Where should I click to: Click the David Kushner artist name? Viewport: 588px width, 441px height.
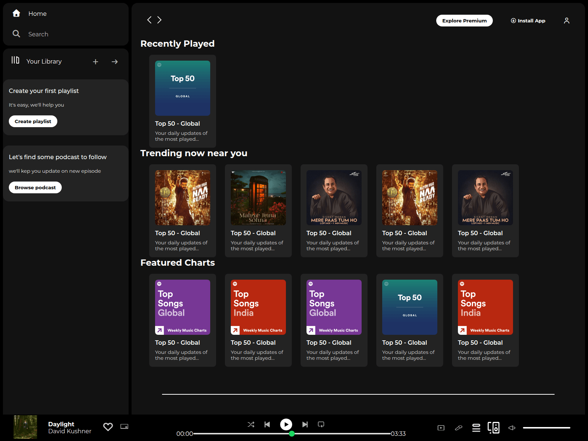tap(70, 431)
